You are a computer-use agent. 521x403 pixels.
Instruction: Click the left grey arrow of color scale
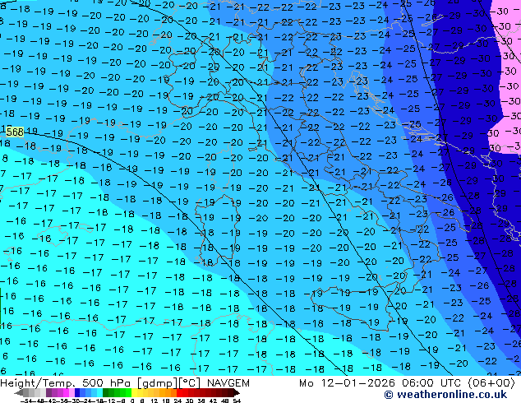tap(18, 392)
